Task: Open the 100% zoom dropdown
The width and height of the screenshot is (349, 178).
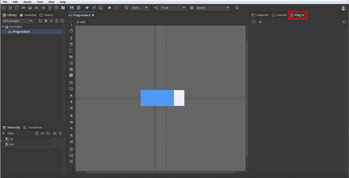Action: [140, 8]
